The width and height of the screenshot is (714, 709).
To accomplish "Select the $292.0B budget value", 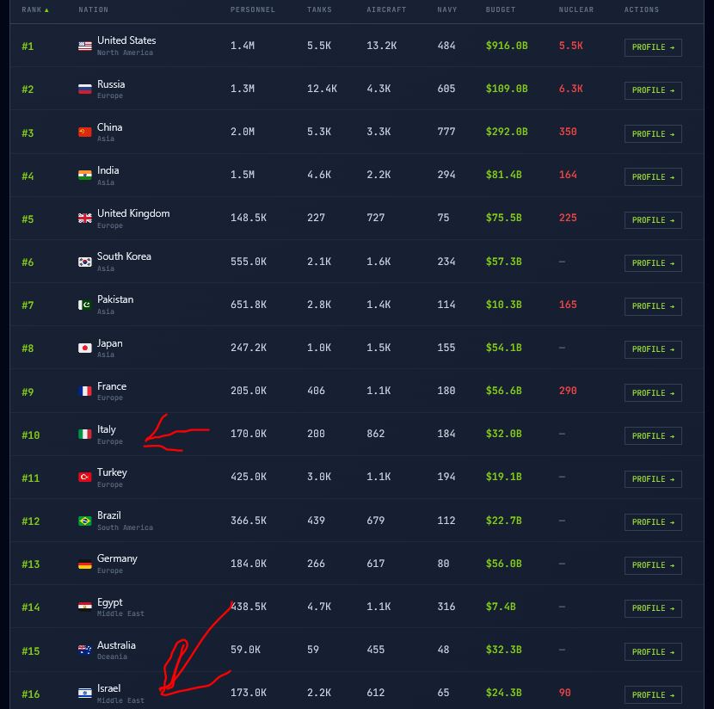I will click(507, 132).
